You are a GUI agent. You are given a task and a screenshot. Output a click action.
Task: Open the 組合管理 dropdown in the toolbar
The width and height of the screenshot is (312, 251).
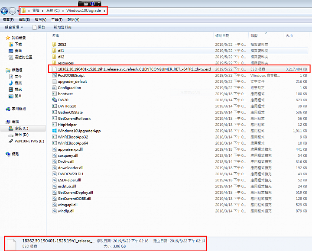[x=14, y=27]
